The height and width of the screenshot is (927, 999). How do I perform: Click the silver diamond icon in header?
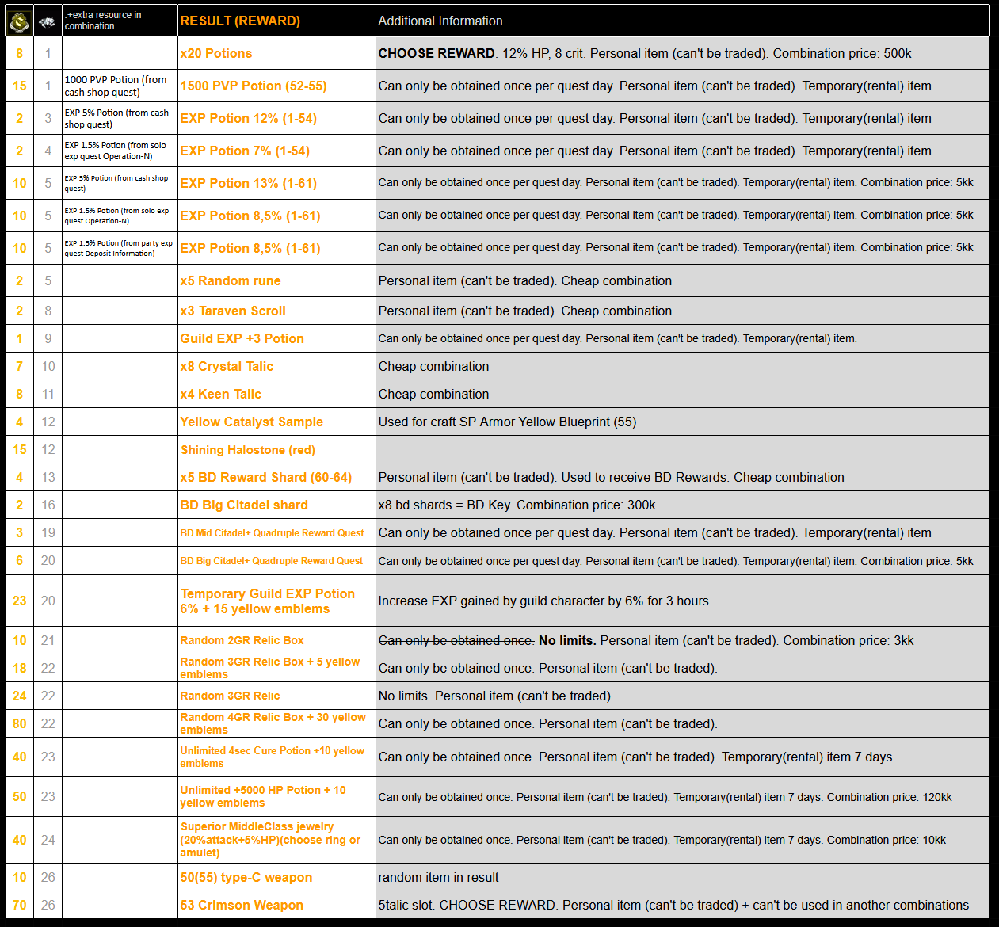click(x=48, y=22)
